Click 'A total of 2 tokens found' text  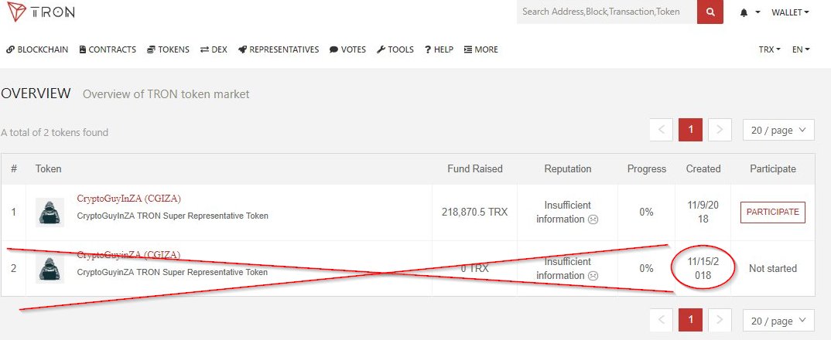pos(55,132)
